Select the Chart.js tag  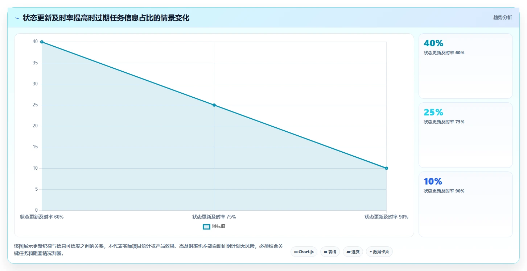pos(304,252)
